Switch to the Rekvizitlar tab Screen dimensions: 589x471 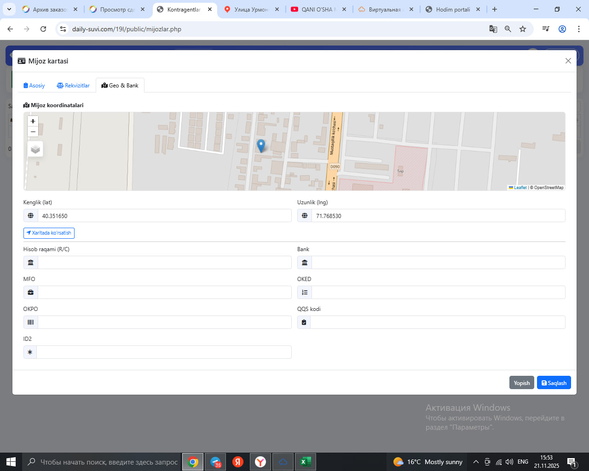point(73,86)
